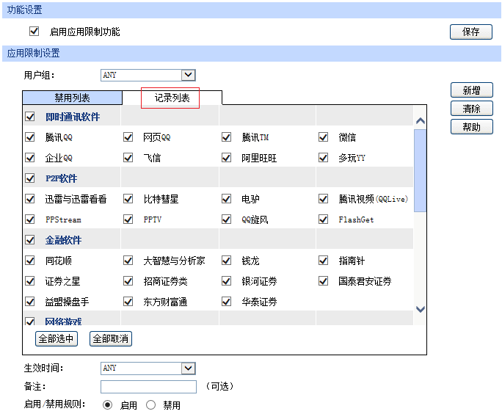
Task: Switch to the 记录列表 tab
Action: (x=172, y=98)
